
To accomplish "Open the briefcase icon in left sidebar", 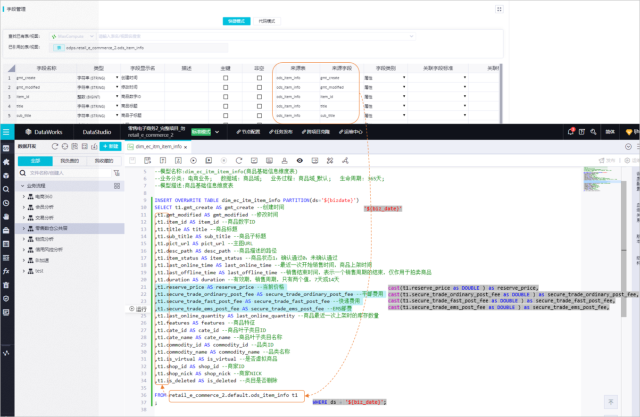I will (x=6, y=230).
